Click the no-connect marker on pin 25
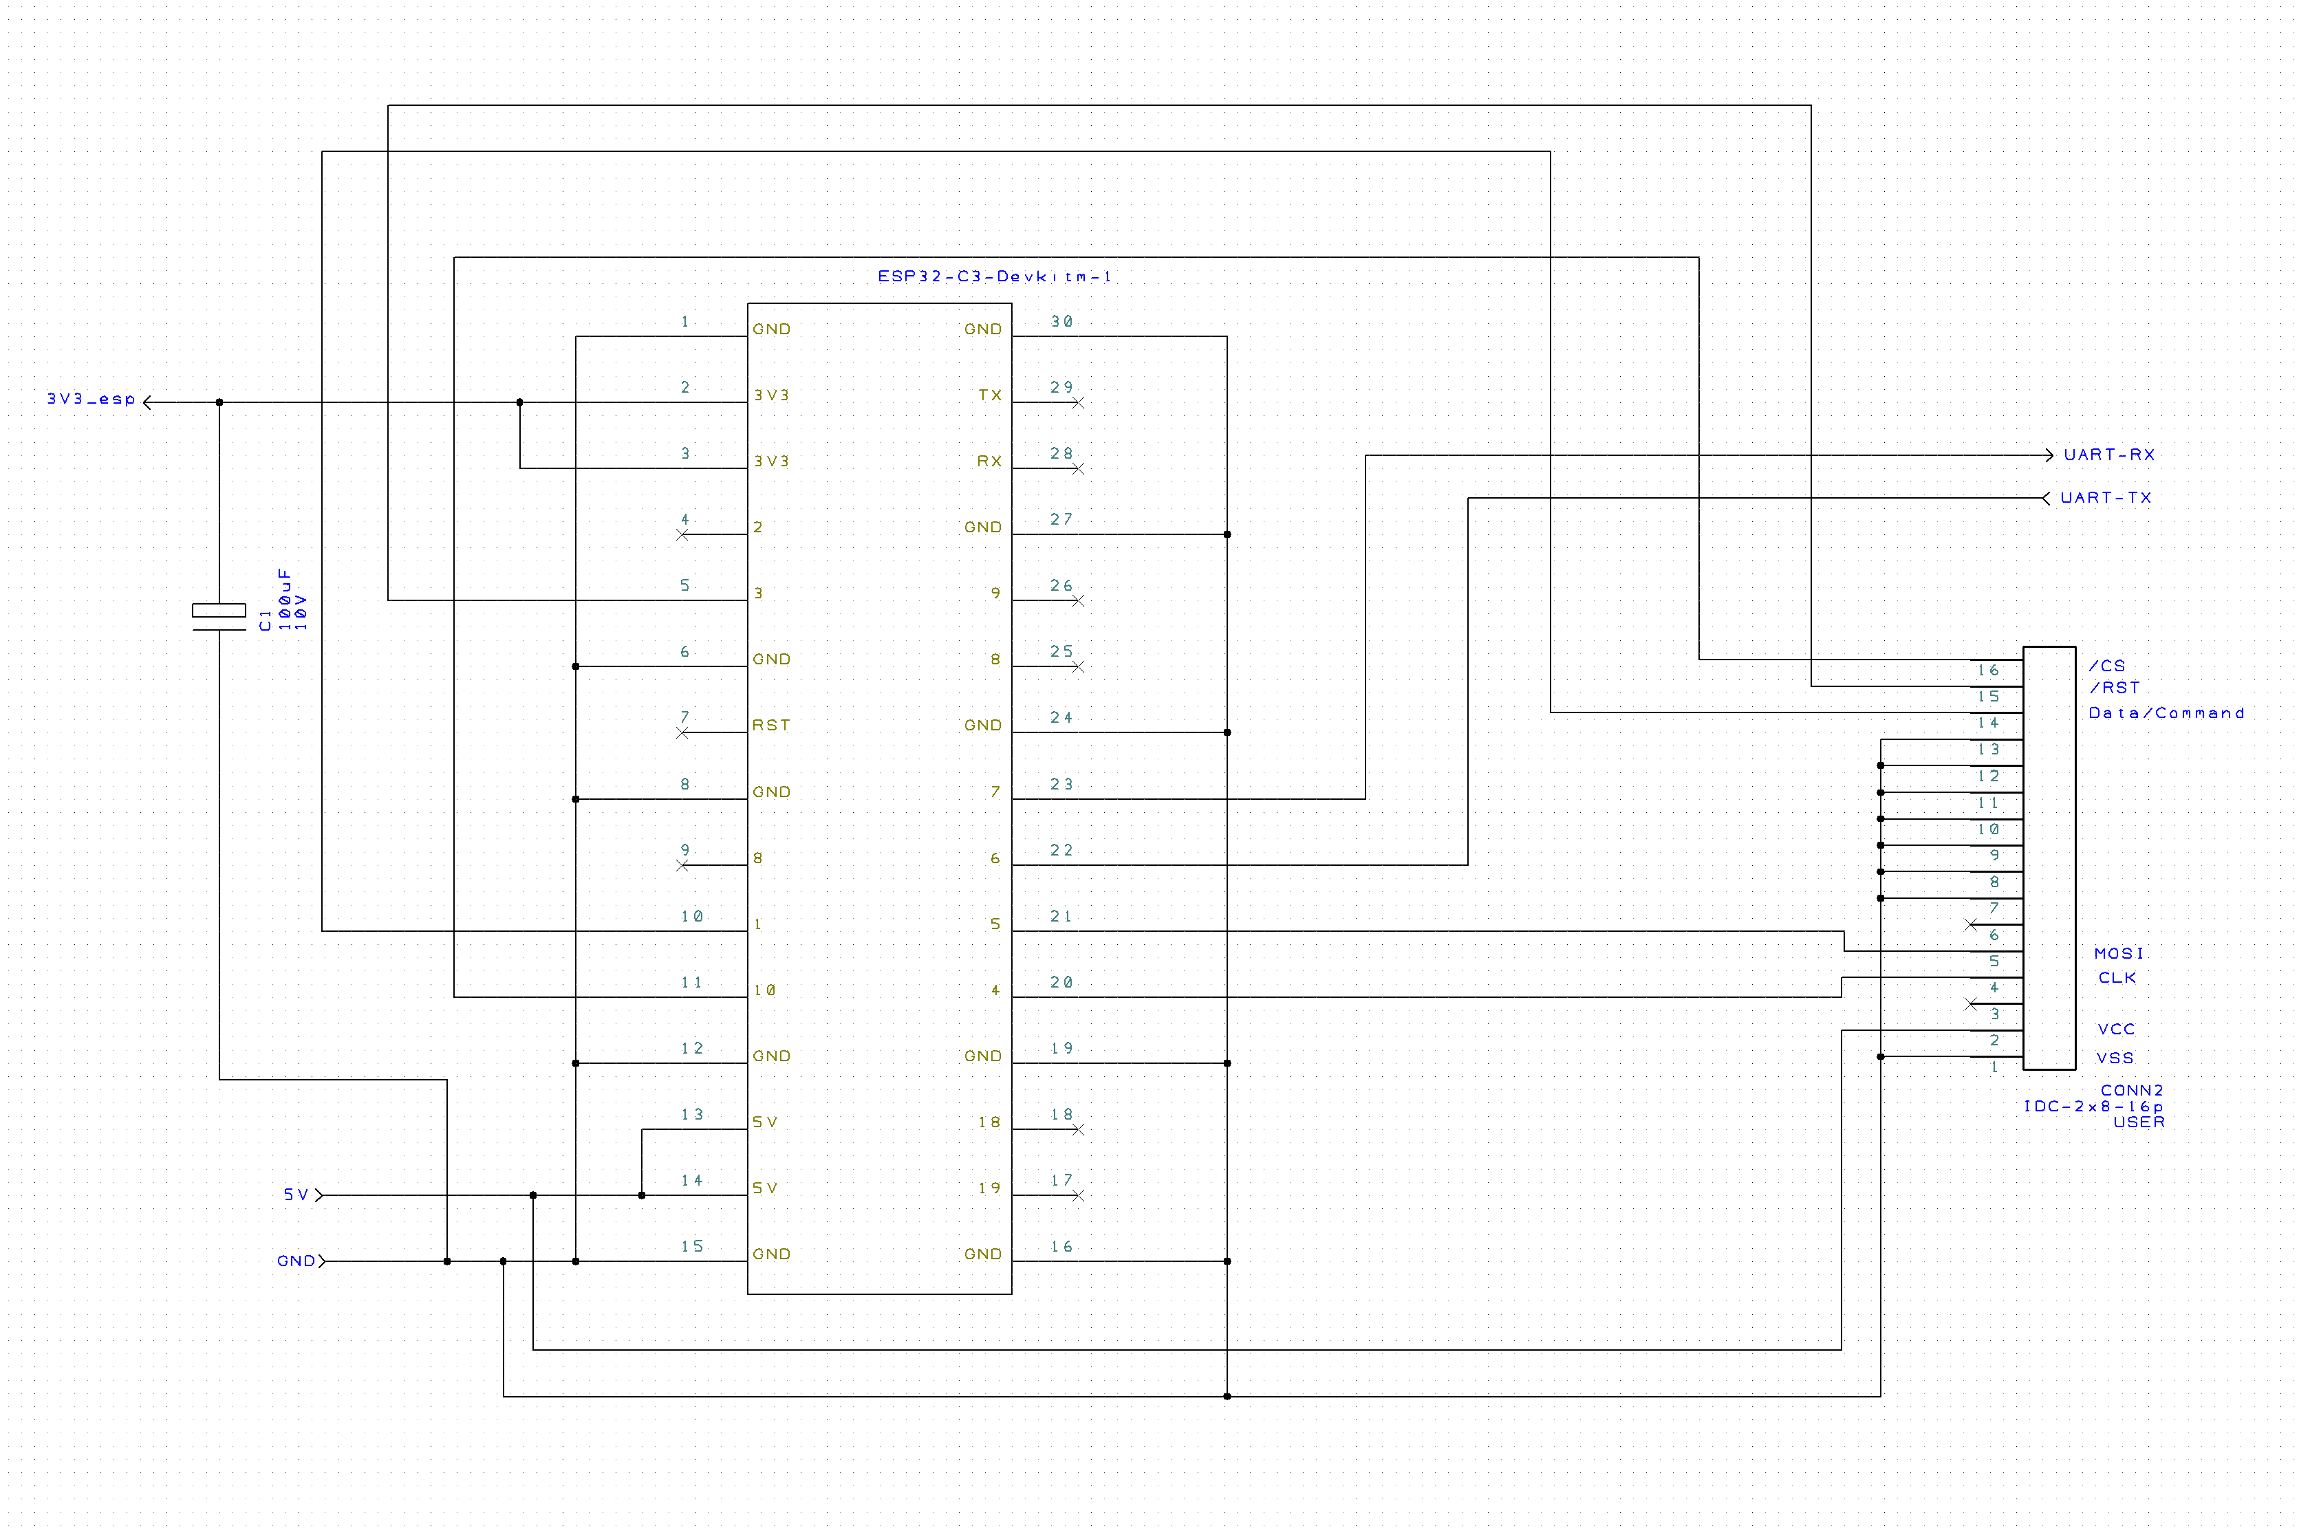Image resolution: width=2299 pixels, height=1535 pixels. (1078, 666)
